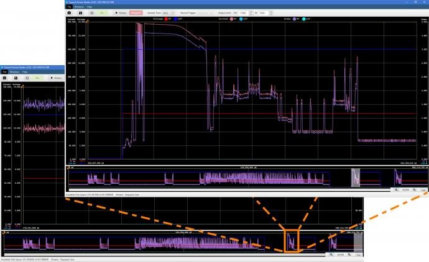
Task: Open the File menu in front window
Action: point(69,6)
